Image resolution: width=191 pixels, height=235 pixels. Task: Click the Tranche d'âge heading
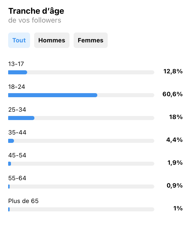click(x=36, y=11)
